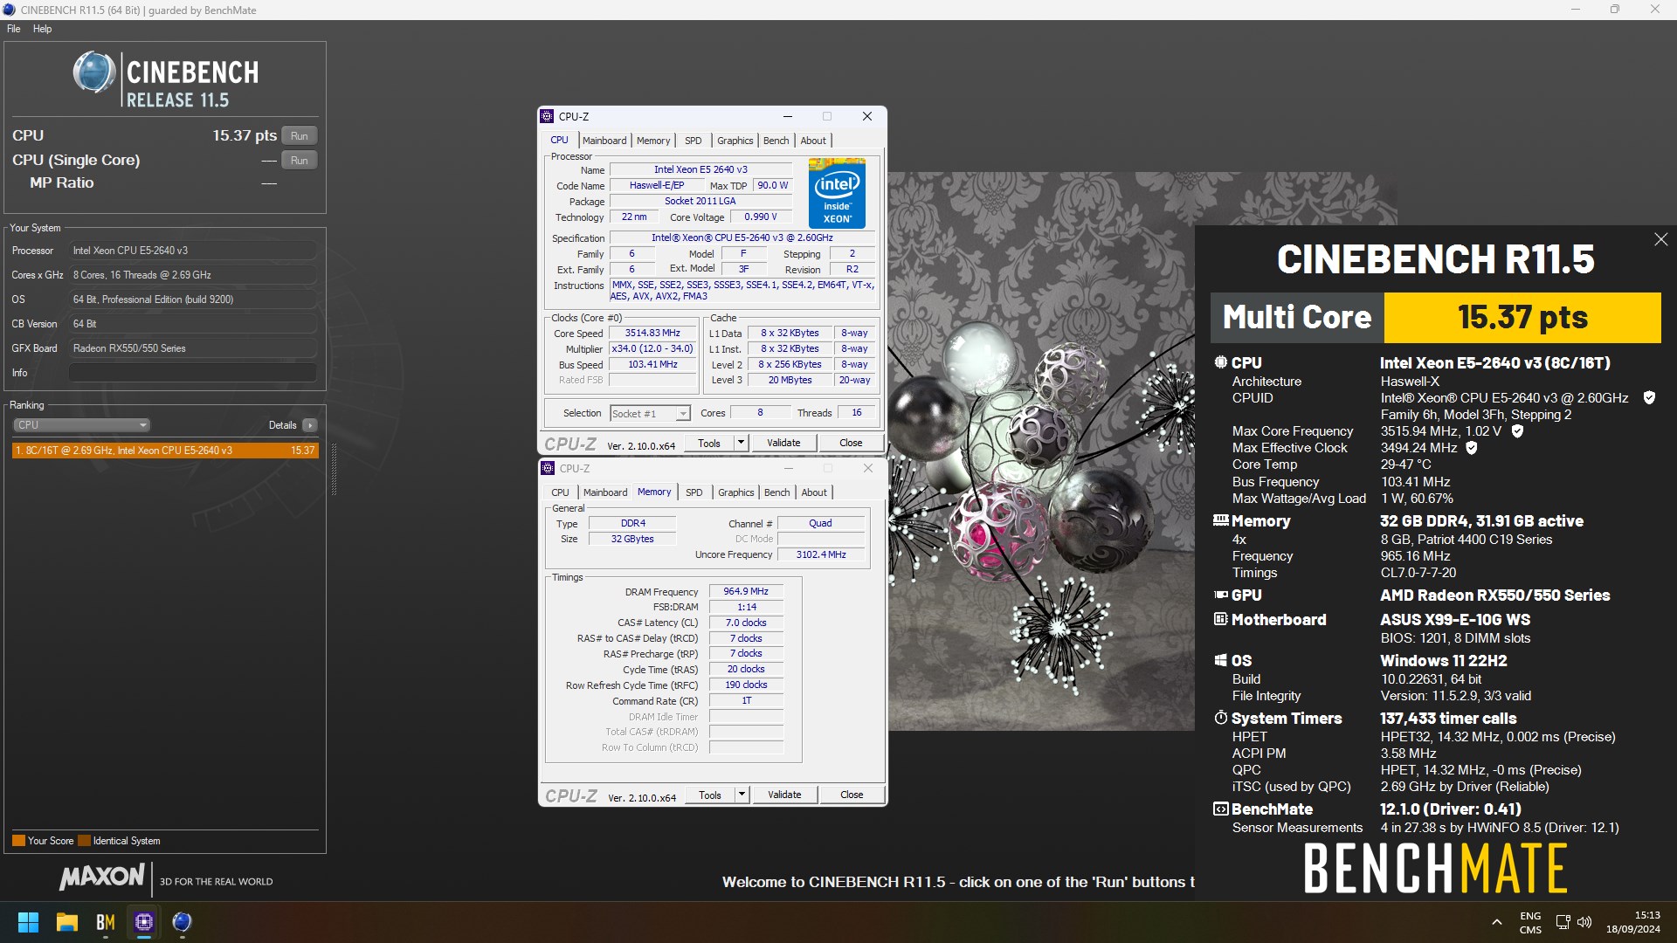The image size is (1677, 943).
Task: Open Bench tab in upper CPU-Z
Action: [776, 141]
